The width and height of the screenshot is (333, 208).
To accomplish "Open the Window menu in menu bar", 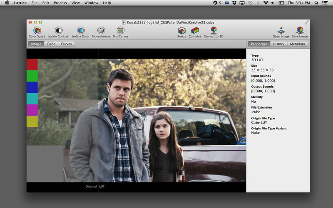I will (x=91, y=3).
